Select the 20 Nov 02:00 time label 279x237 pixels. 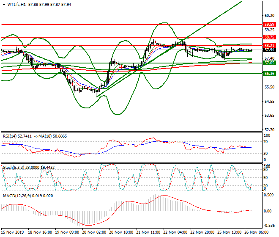click(x=94, y=232)
